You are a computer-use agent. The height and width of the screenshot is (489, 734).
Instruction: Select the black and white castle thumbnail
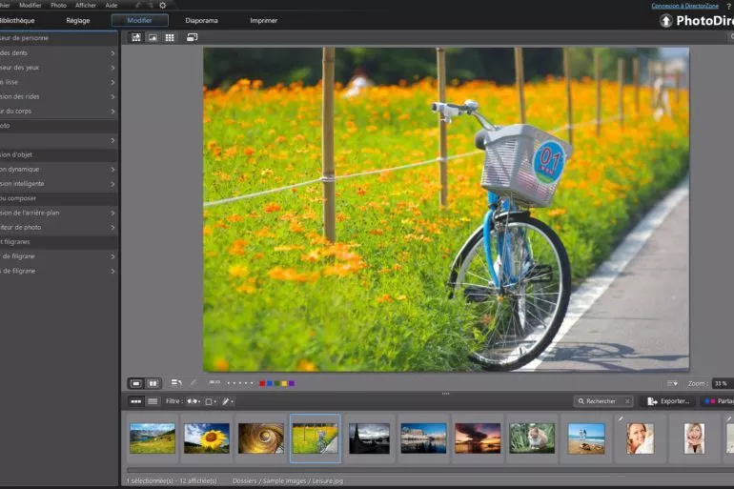click(369, 438)
